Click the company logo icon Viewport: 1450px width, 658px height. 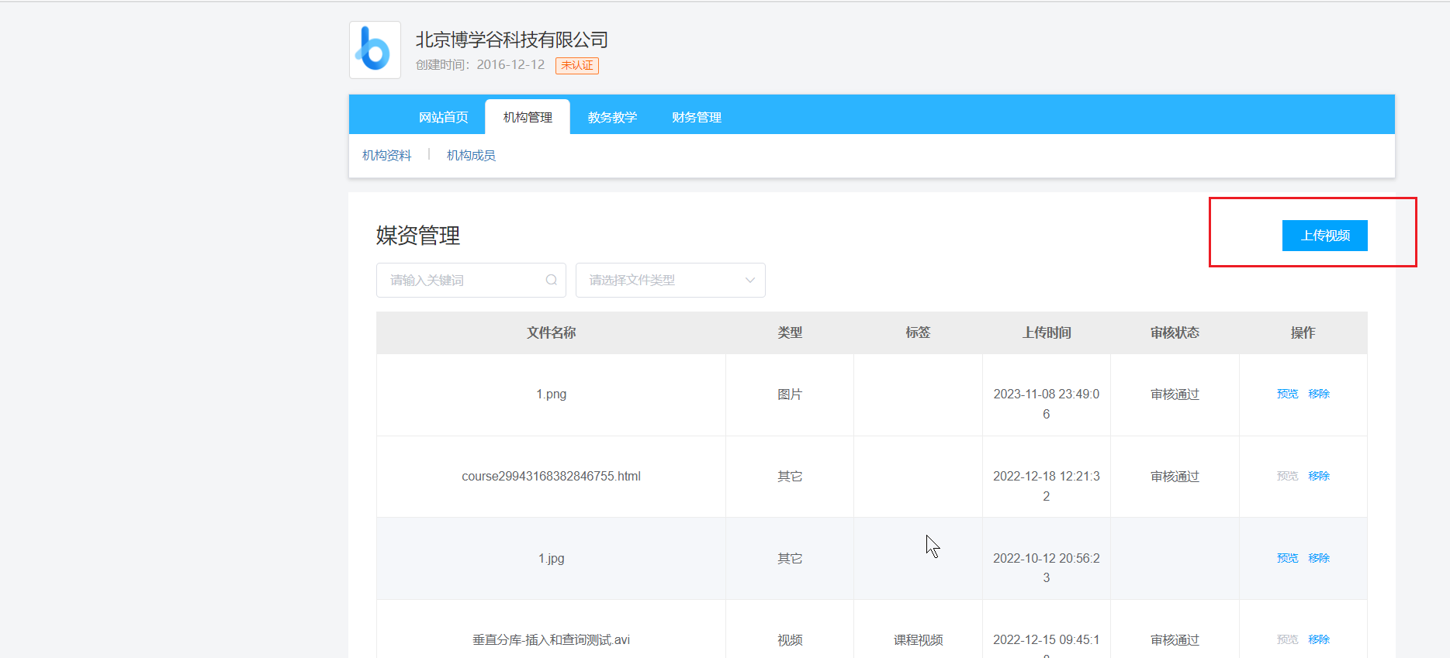pyautogui.click(x=375, y=50)
